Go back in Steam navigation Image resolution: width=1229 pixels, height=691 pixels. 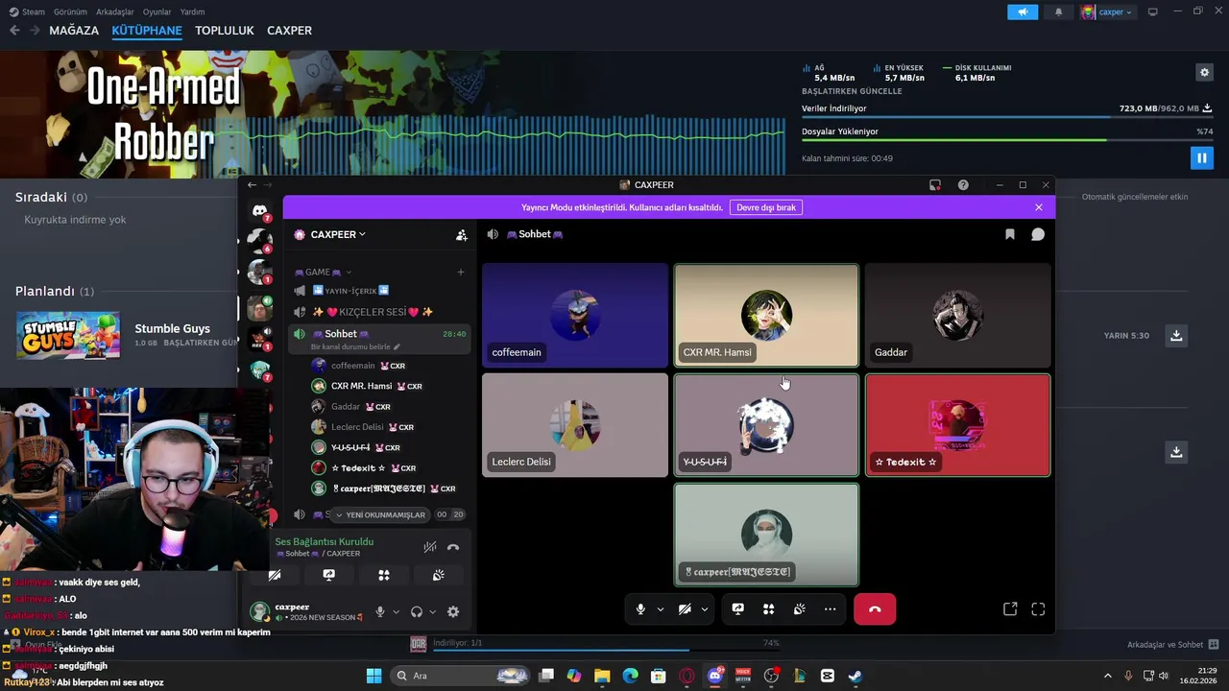[x=14, y=31]
